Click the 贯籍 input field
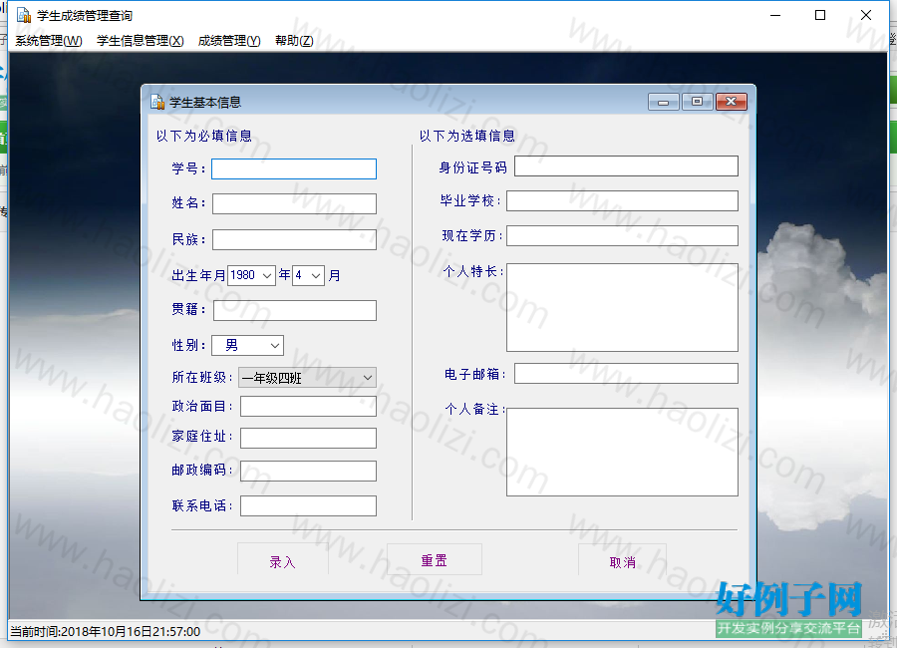The image size is (897, 648). [x=295, y=310]
